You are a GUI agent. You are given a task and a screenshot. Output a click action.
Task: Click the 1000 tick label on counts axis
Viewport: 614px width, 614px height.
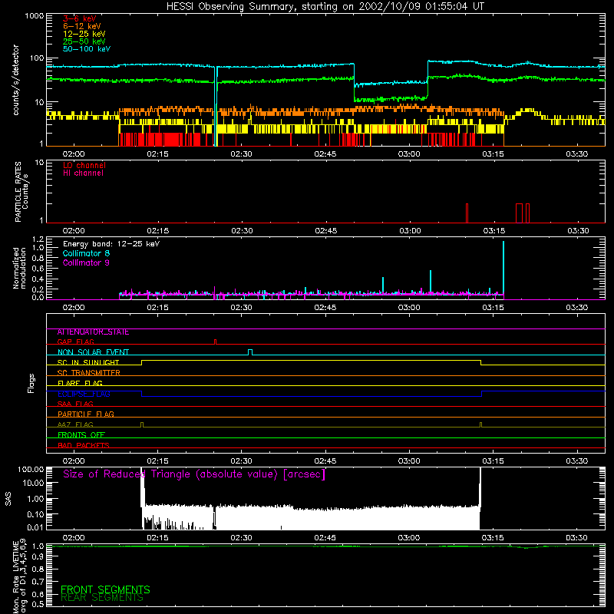click(35, 16)
